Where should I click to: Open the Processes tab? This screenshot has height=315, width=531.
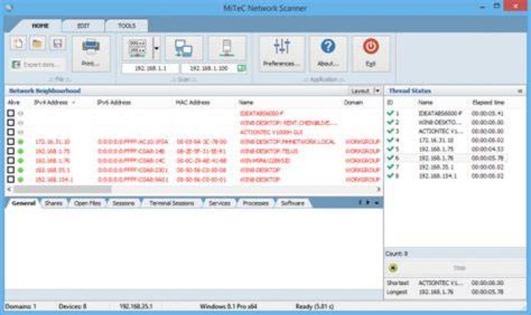[256, 203]
